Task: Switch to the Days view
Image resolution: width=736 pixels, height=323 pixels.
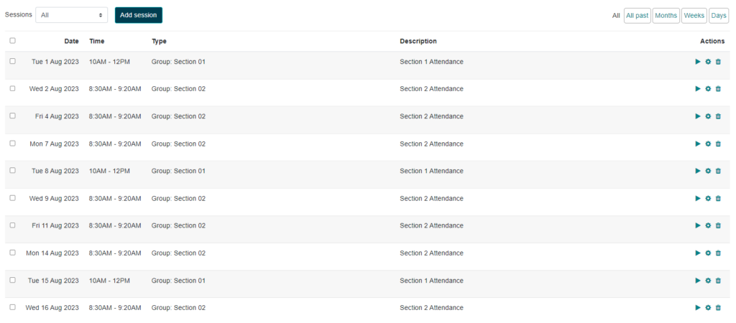Action: coord(719,16)
